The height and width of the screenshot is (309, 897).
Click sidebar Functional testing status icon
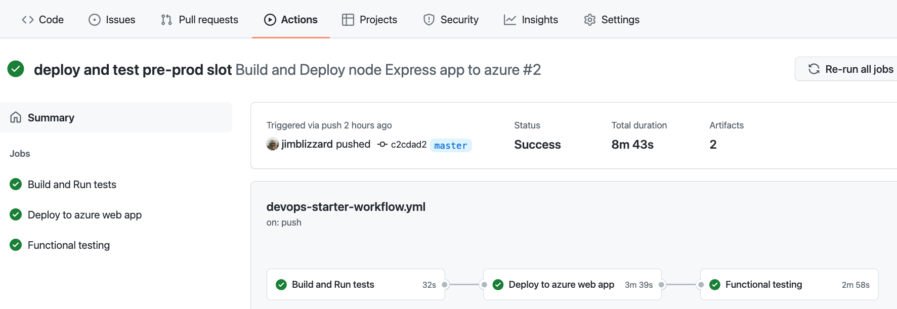click(x=16, y=245)
